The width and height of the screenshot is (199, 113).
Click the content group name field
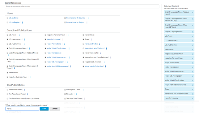(x=22, y=109)
